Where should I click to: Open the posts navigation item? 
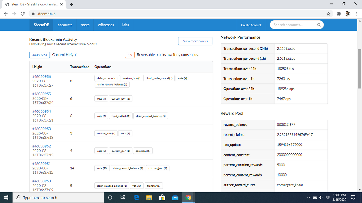[x=85, y=25]
